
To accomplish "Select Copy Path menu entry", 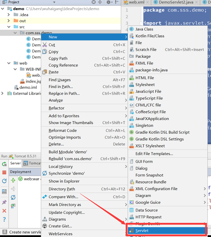I will pyautogui.click(x=85, y=58).
